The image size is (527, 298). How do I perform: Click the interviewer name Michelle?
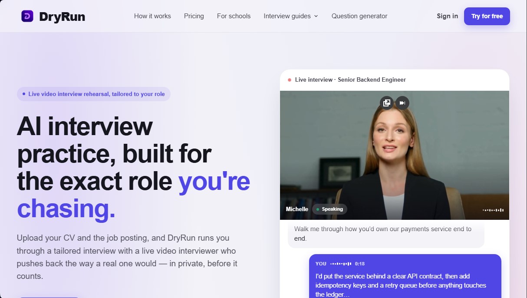297,209
